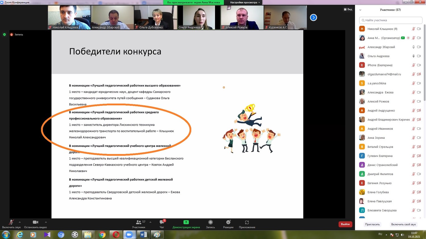The width and height of the screenshot is (426, 239).
Task: Click muted mic icon in Анна Зорина row
Action: (414, 138)
